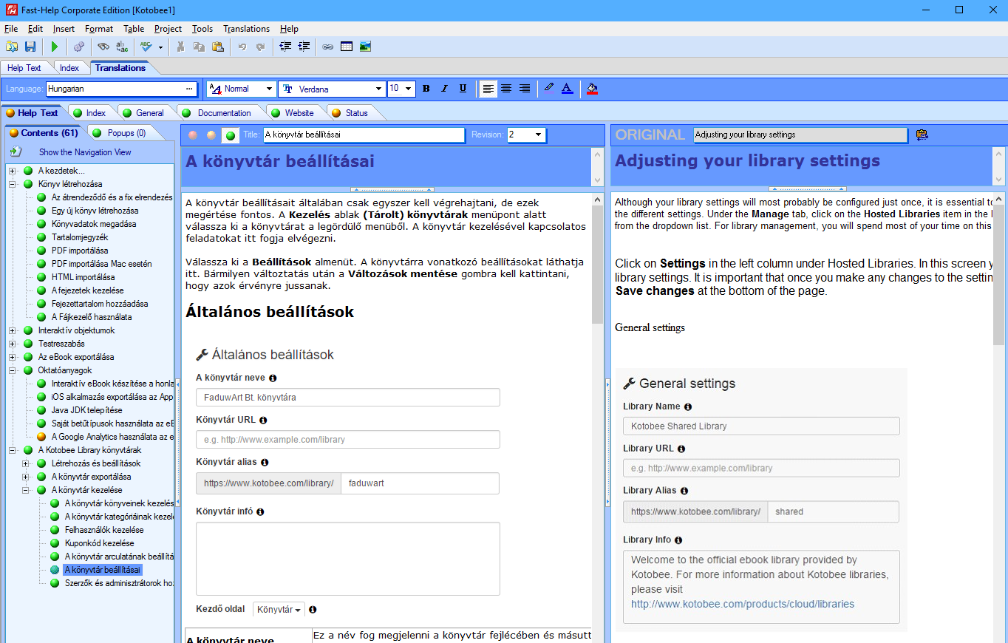This screenshot has width=1008, height=643.
Task: Align text left
Action: pyautogui.click(x=488, y=89)
